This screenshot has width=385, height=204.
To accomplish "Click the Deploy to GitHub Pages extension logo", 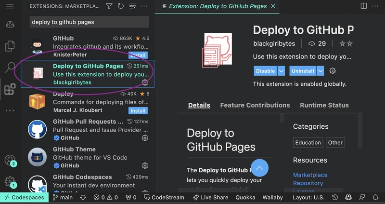I will [217, 50].
